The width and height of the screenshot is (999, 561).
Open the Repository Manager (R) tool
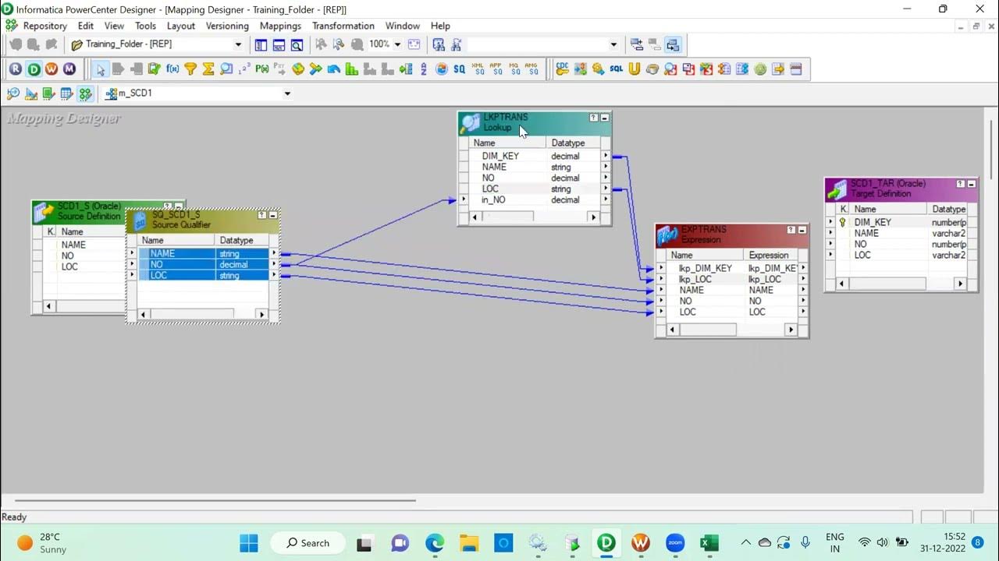pos(16,69)
